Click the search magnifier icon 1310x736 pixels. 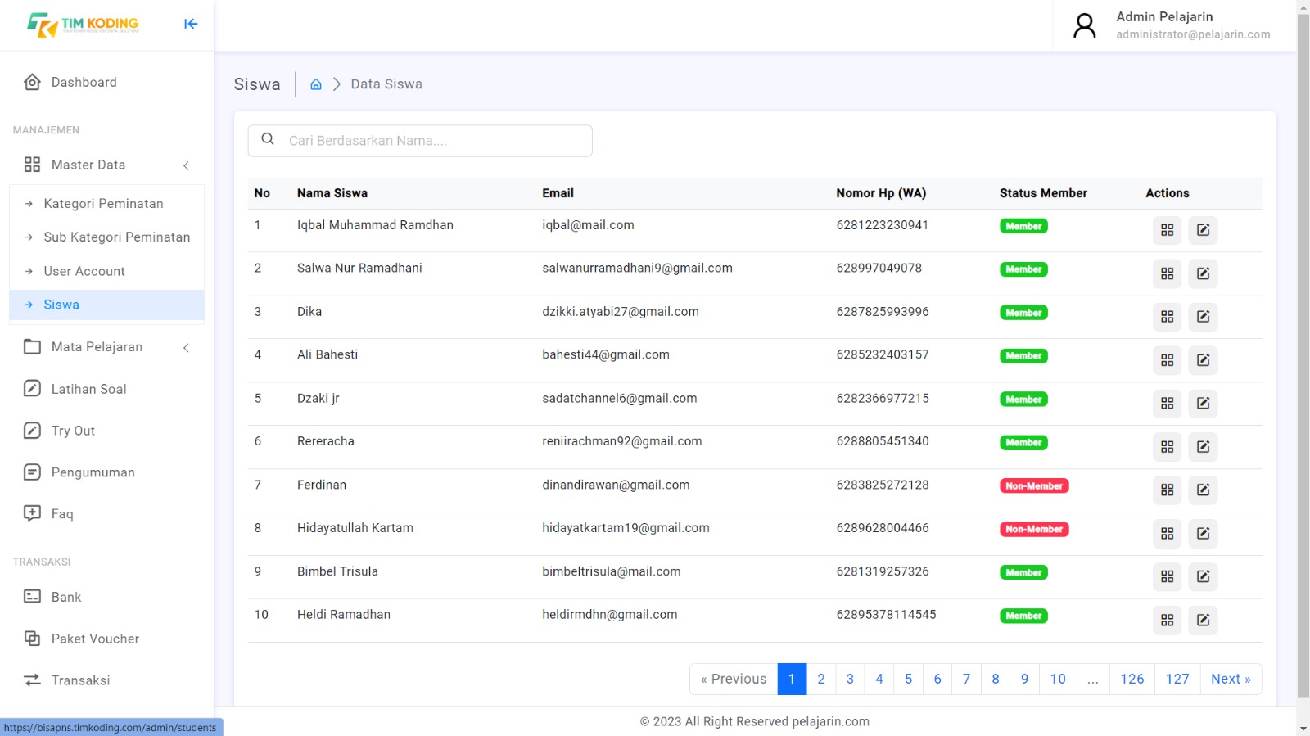tap(268, 139)
